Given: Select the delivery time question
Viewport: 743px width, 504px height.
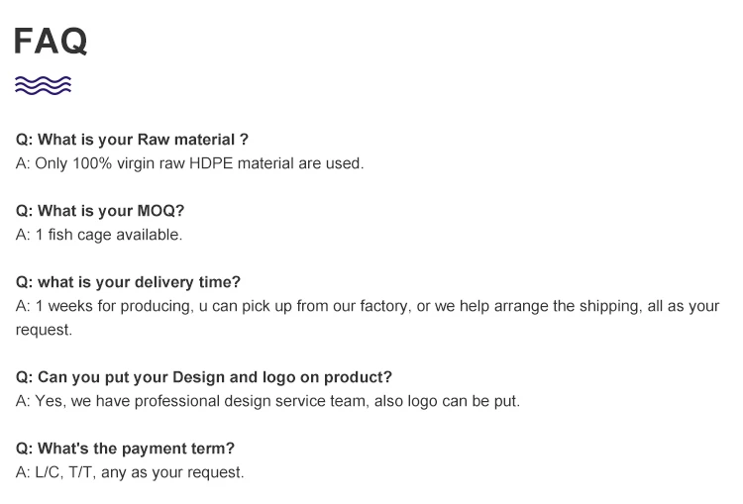Looking at the screenshot, I should pyautogui.click(x=128, y=282).
